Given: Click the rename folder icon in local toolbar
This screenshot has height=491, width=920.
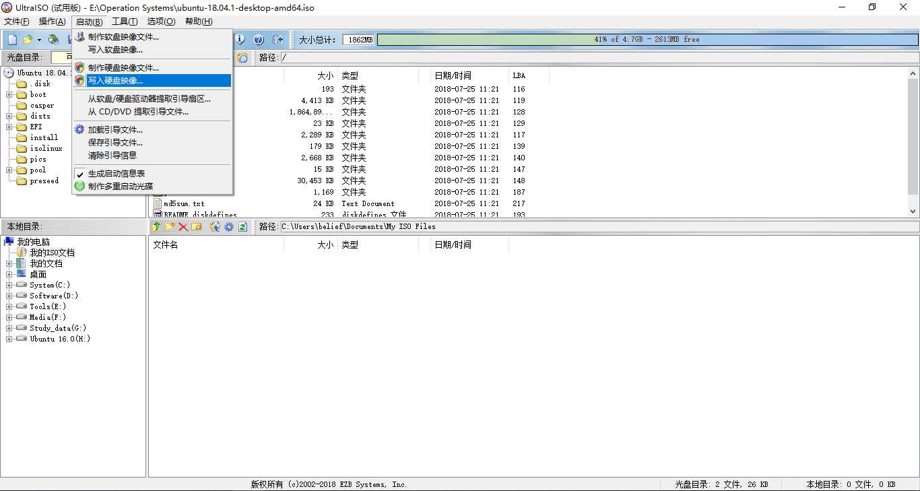Looking at the screenshot, I should click(196, 227).
